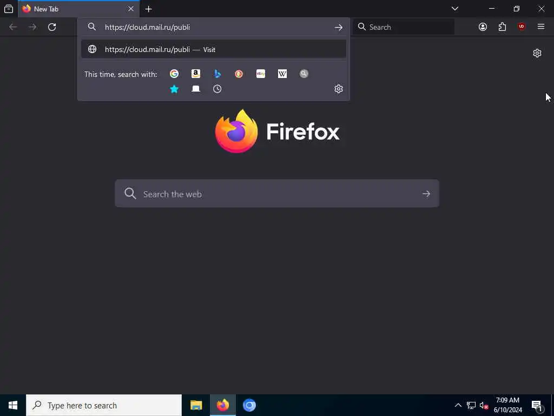Search this time with eBay
Viewport: 554px width, 416px height.
click(x=261, y=74)
